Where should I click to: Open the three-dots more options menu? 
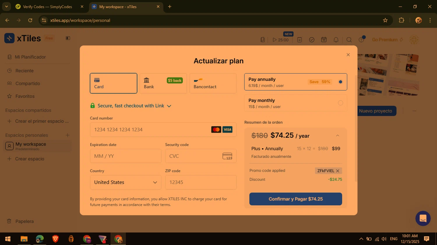pos(414,111)
